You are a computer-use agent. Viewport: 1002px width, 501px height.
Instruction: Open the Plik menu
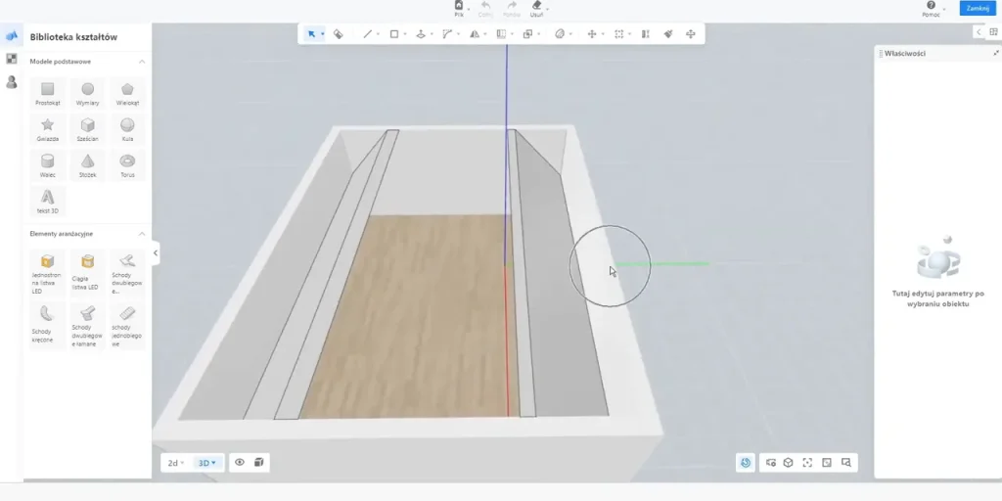point(459,9)
